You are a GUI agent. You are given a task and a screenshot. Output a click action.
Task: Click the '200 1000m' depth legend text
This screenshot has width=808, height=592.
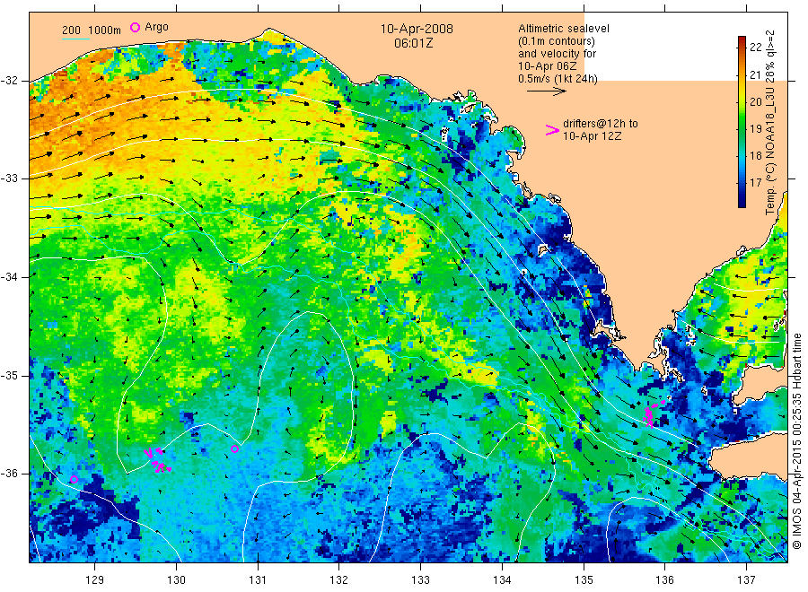tap(92, 30)
